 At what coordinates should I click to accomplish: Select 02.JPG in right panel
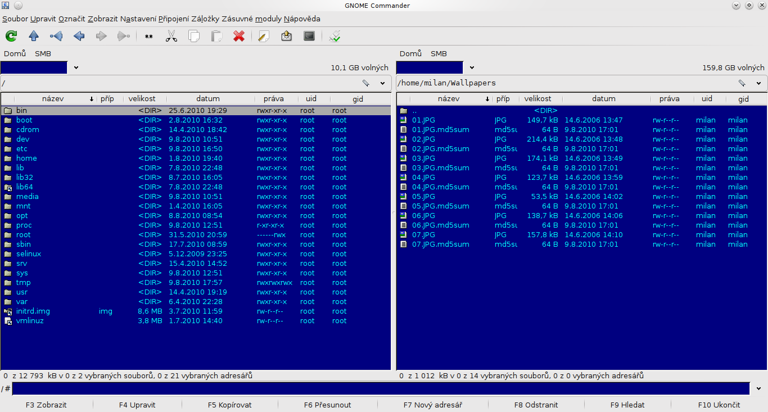click(581, 139)
